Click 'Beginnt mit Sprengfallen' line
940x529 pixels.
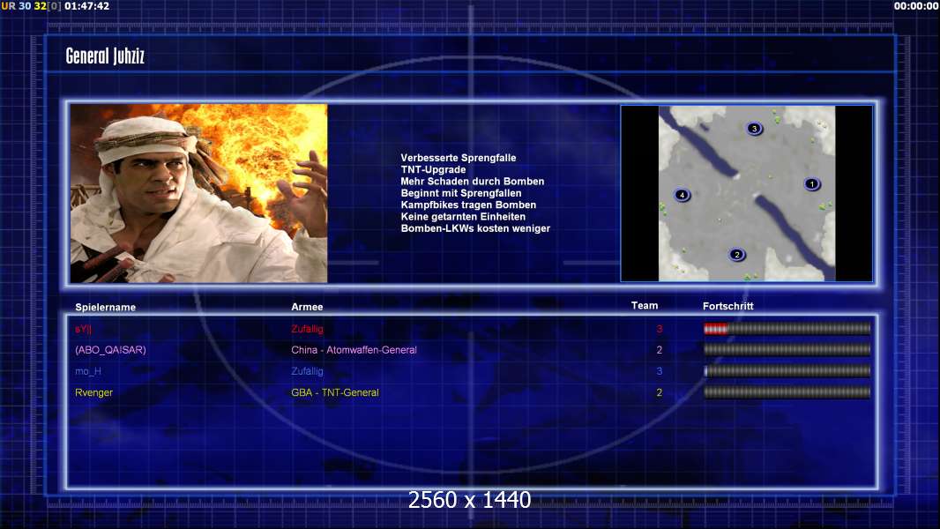click(461, 193)
